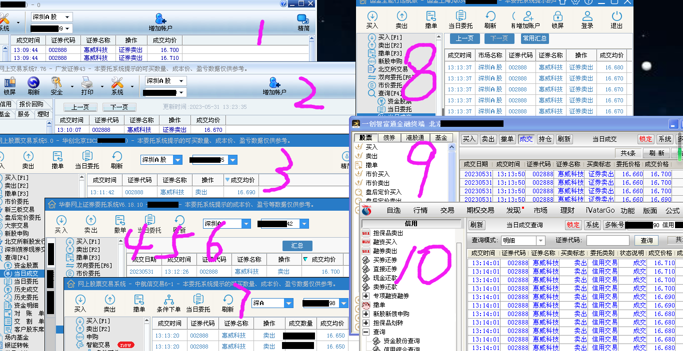Open 深圳A股 market dropdown in top-left window
Image resolution: width=683 pixels, height=351 pixels.
click(x=67, y=17)
